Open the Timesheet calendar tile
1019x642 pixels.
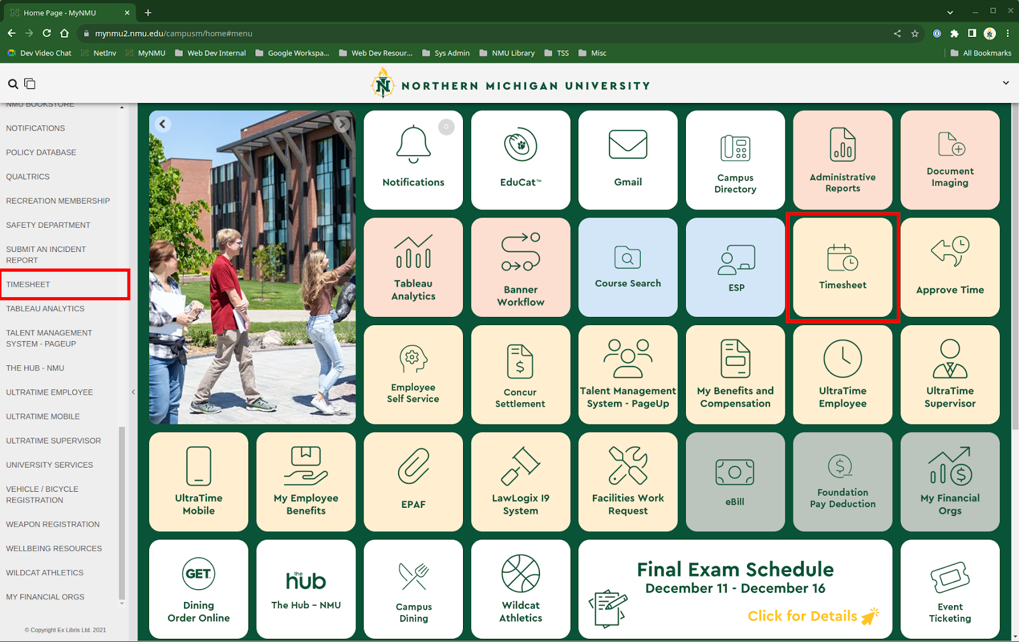click(842, 267)
